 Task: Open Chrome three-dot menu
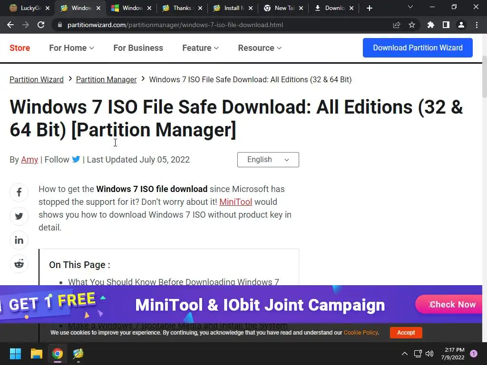(477, 25)
